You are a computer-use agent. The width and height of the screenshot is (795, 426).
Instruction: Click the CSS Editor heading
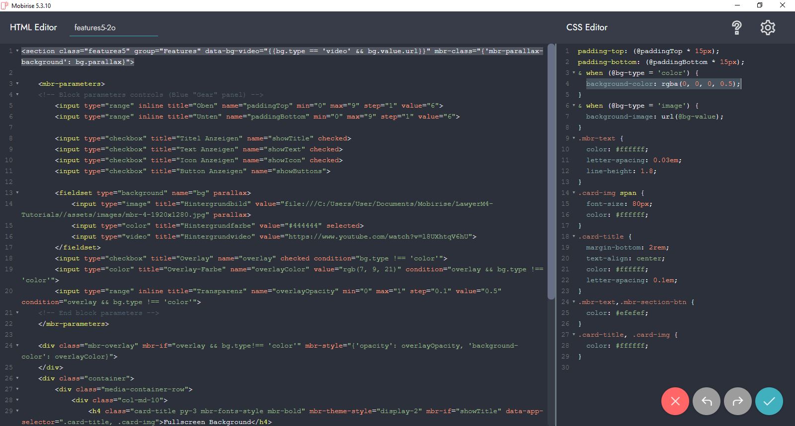(587, 28)
